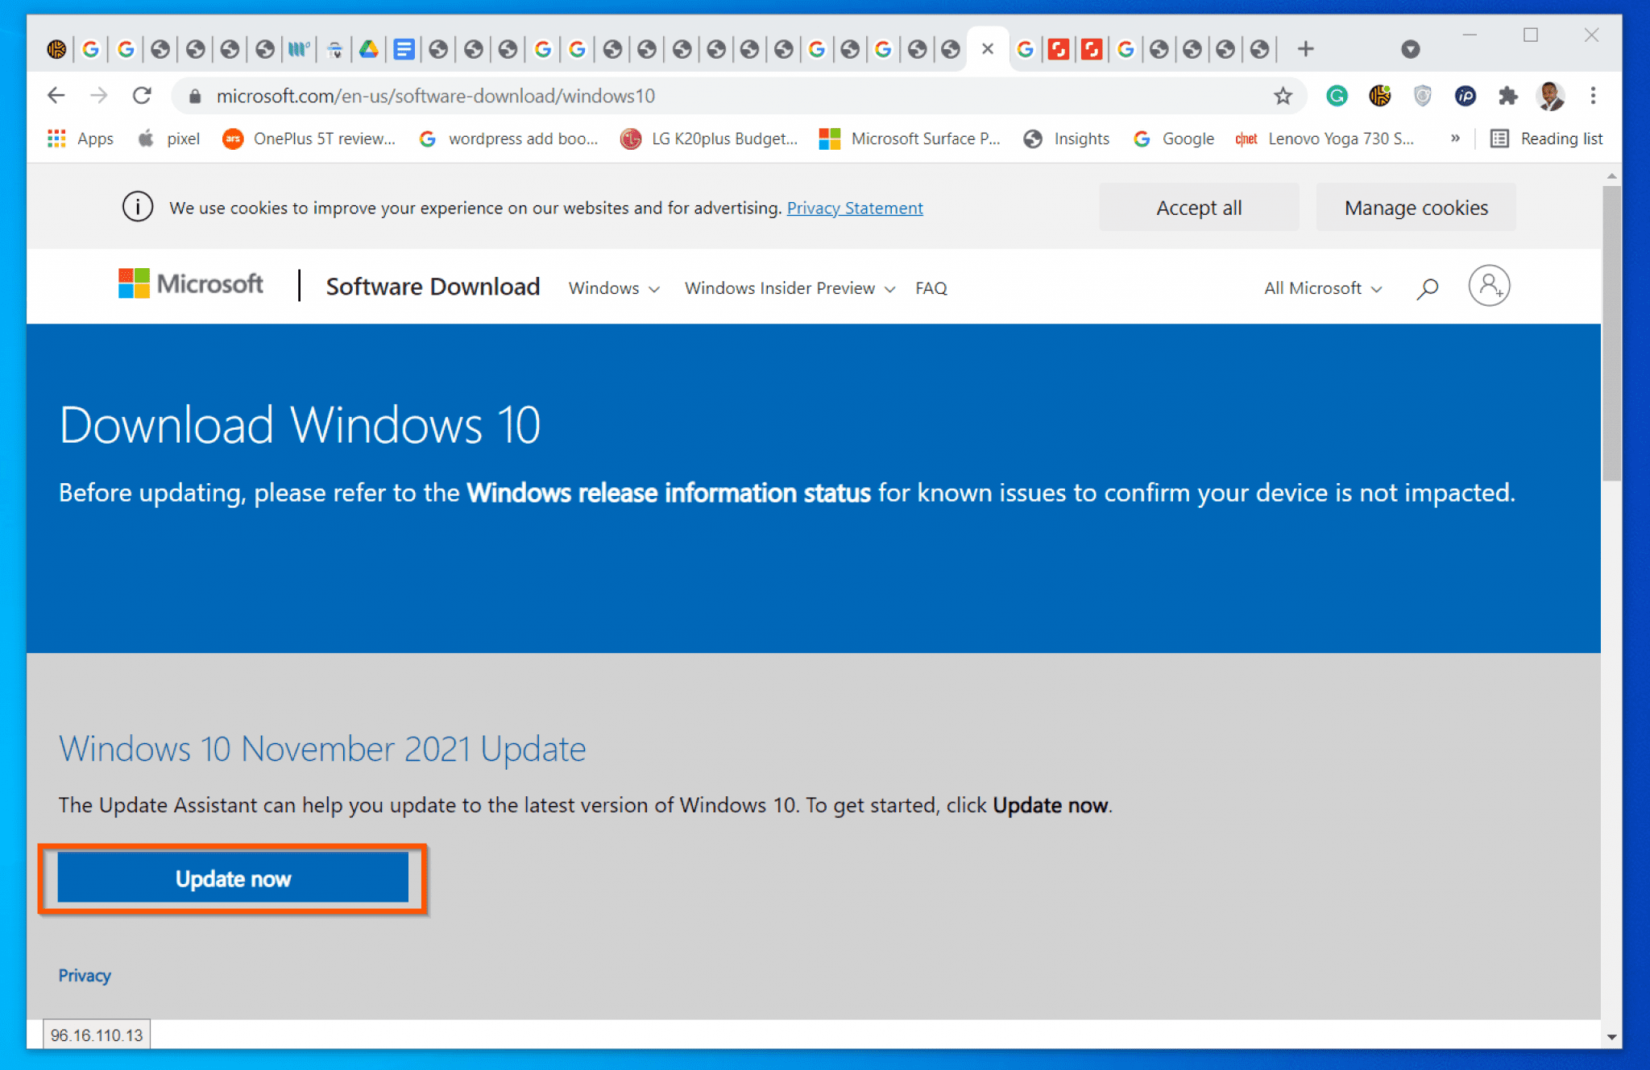The width and height of the screenshot is (1650, 1070).
Task: Click the browser profile avatar
Action: pos(1549,96)
